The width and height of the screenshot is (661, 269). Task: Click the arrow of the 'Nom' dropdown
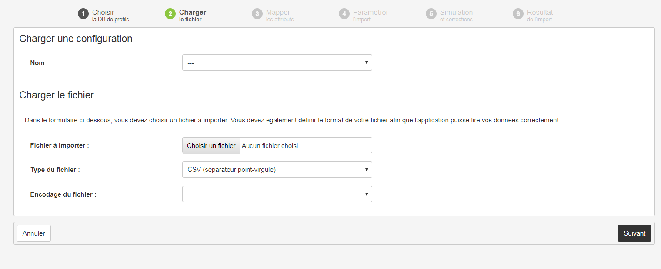coord(367,62)
